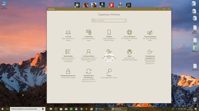Open Microsoft Store from the taskbar
The image size is (199, 111).
(x=61, y=109)
